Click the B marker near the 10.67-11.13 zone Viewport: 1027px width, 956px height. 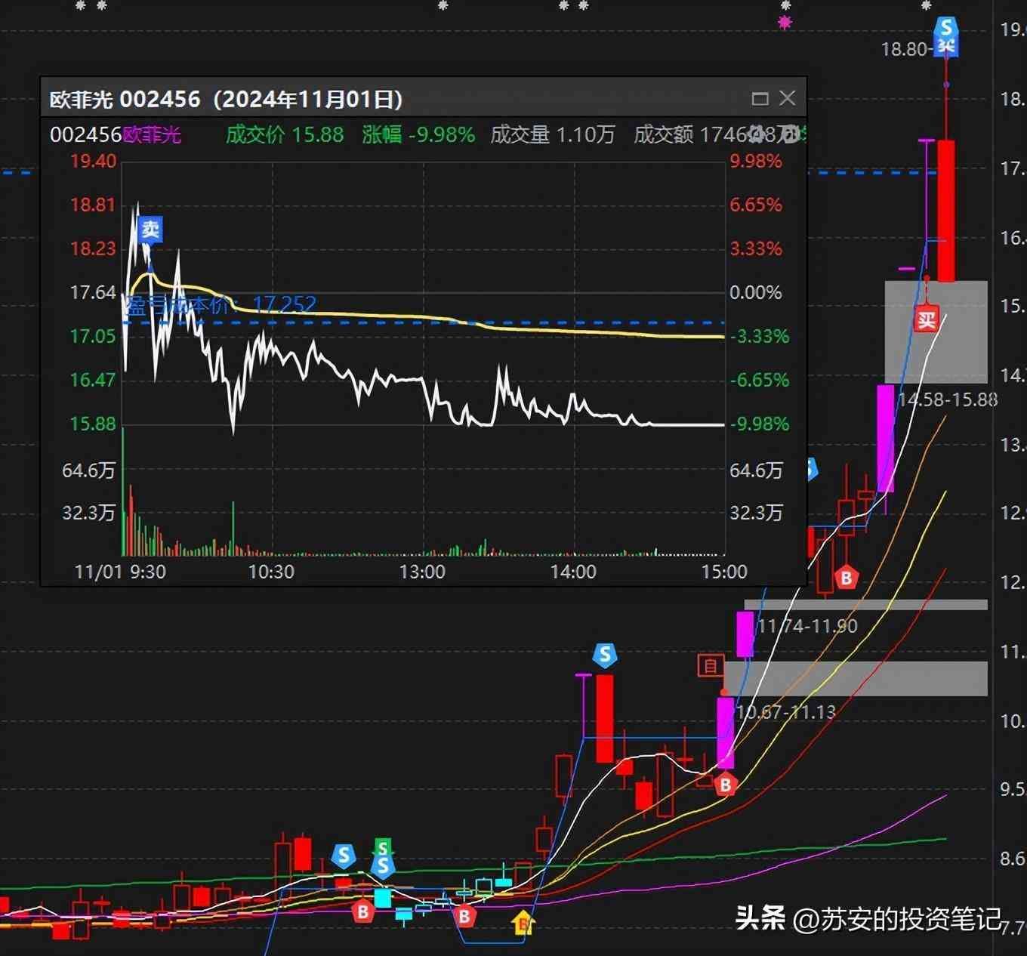pyautogui.click(x=725, y=785)
